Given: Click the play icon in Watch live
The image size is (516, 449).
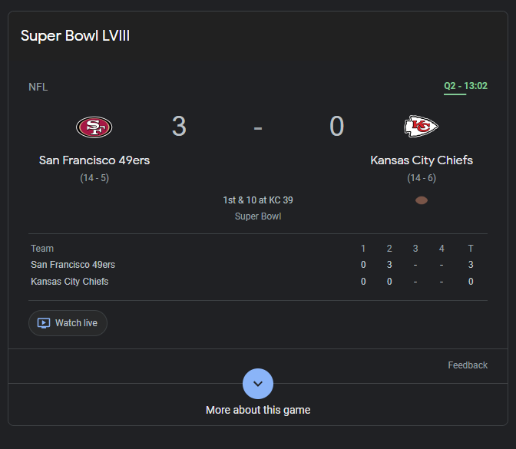Looking at the screenshot, I should point(44,323).
